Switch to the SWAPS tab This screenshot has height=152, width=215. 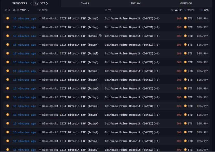point(85,3)
